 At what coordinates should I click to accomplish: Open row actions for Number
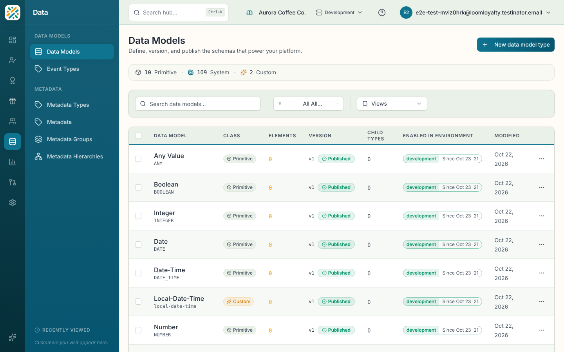coord(542,330)
